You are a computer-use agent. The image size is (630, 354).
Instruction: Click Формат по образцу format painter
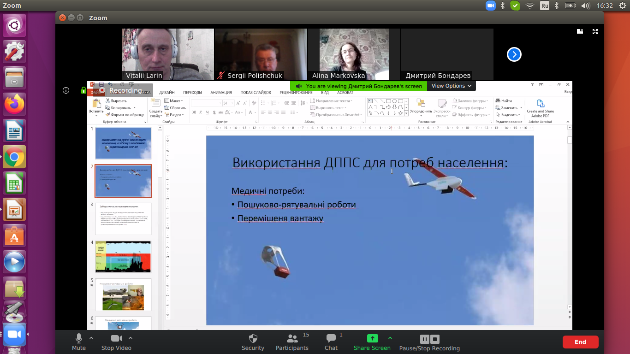[125, 115]
